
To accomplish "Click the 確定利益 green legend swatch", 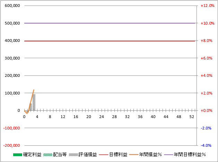I will 17,154.
